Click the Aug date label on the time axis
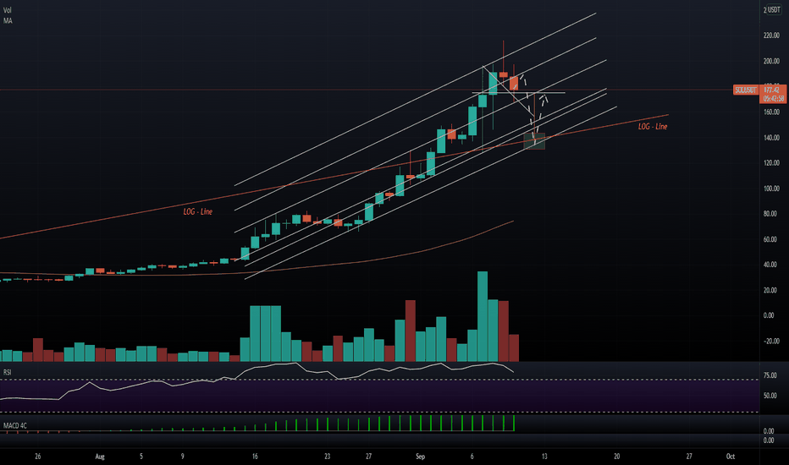The width and height of the screenshot is (789, 465). click(x=100, y=457)
